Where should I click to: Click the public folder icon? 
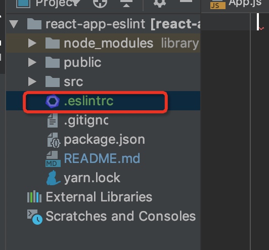53,62
